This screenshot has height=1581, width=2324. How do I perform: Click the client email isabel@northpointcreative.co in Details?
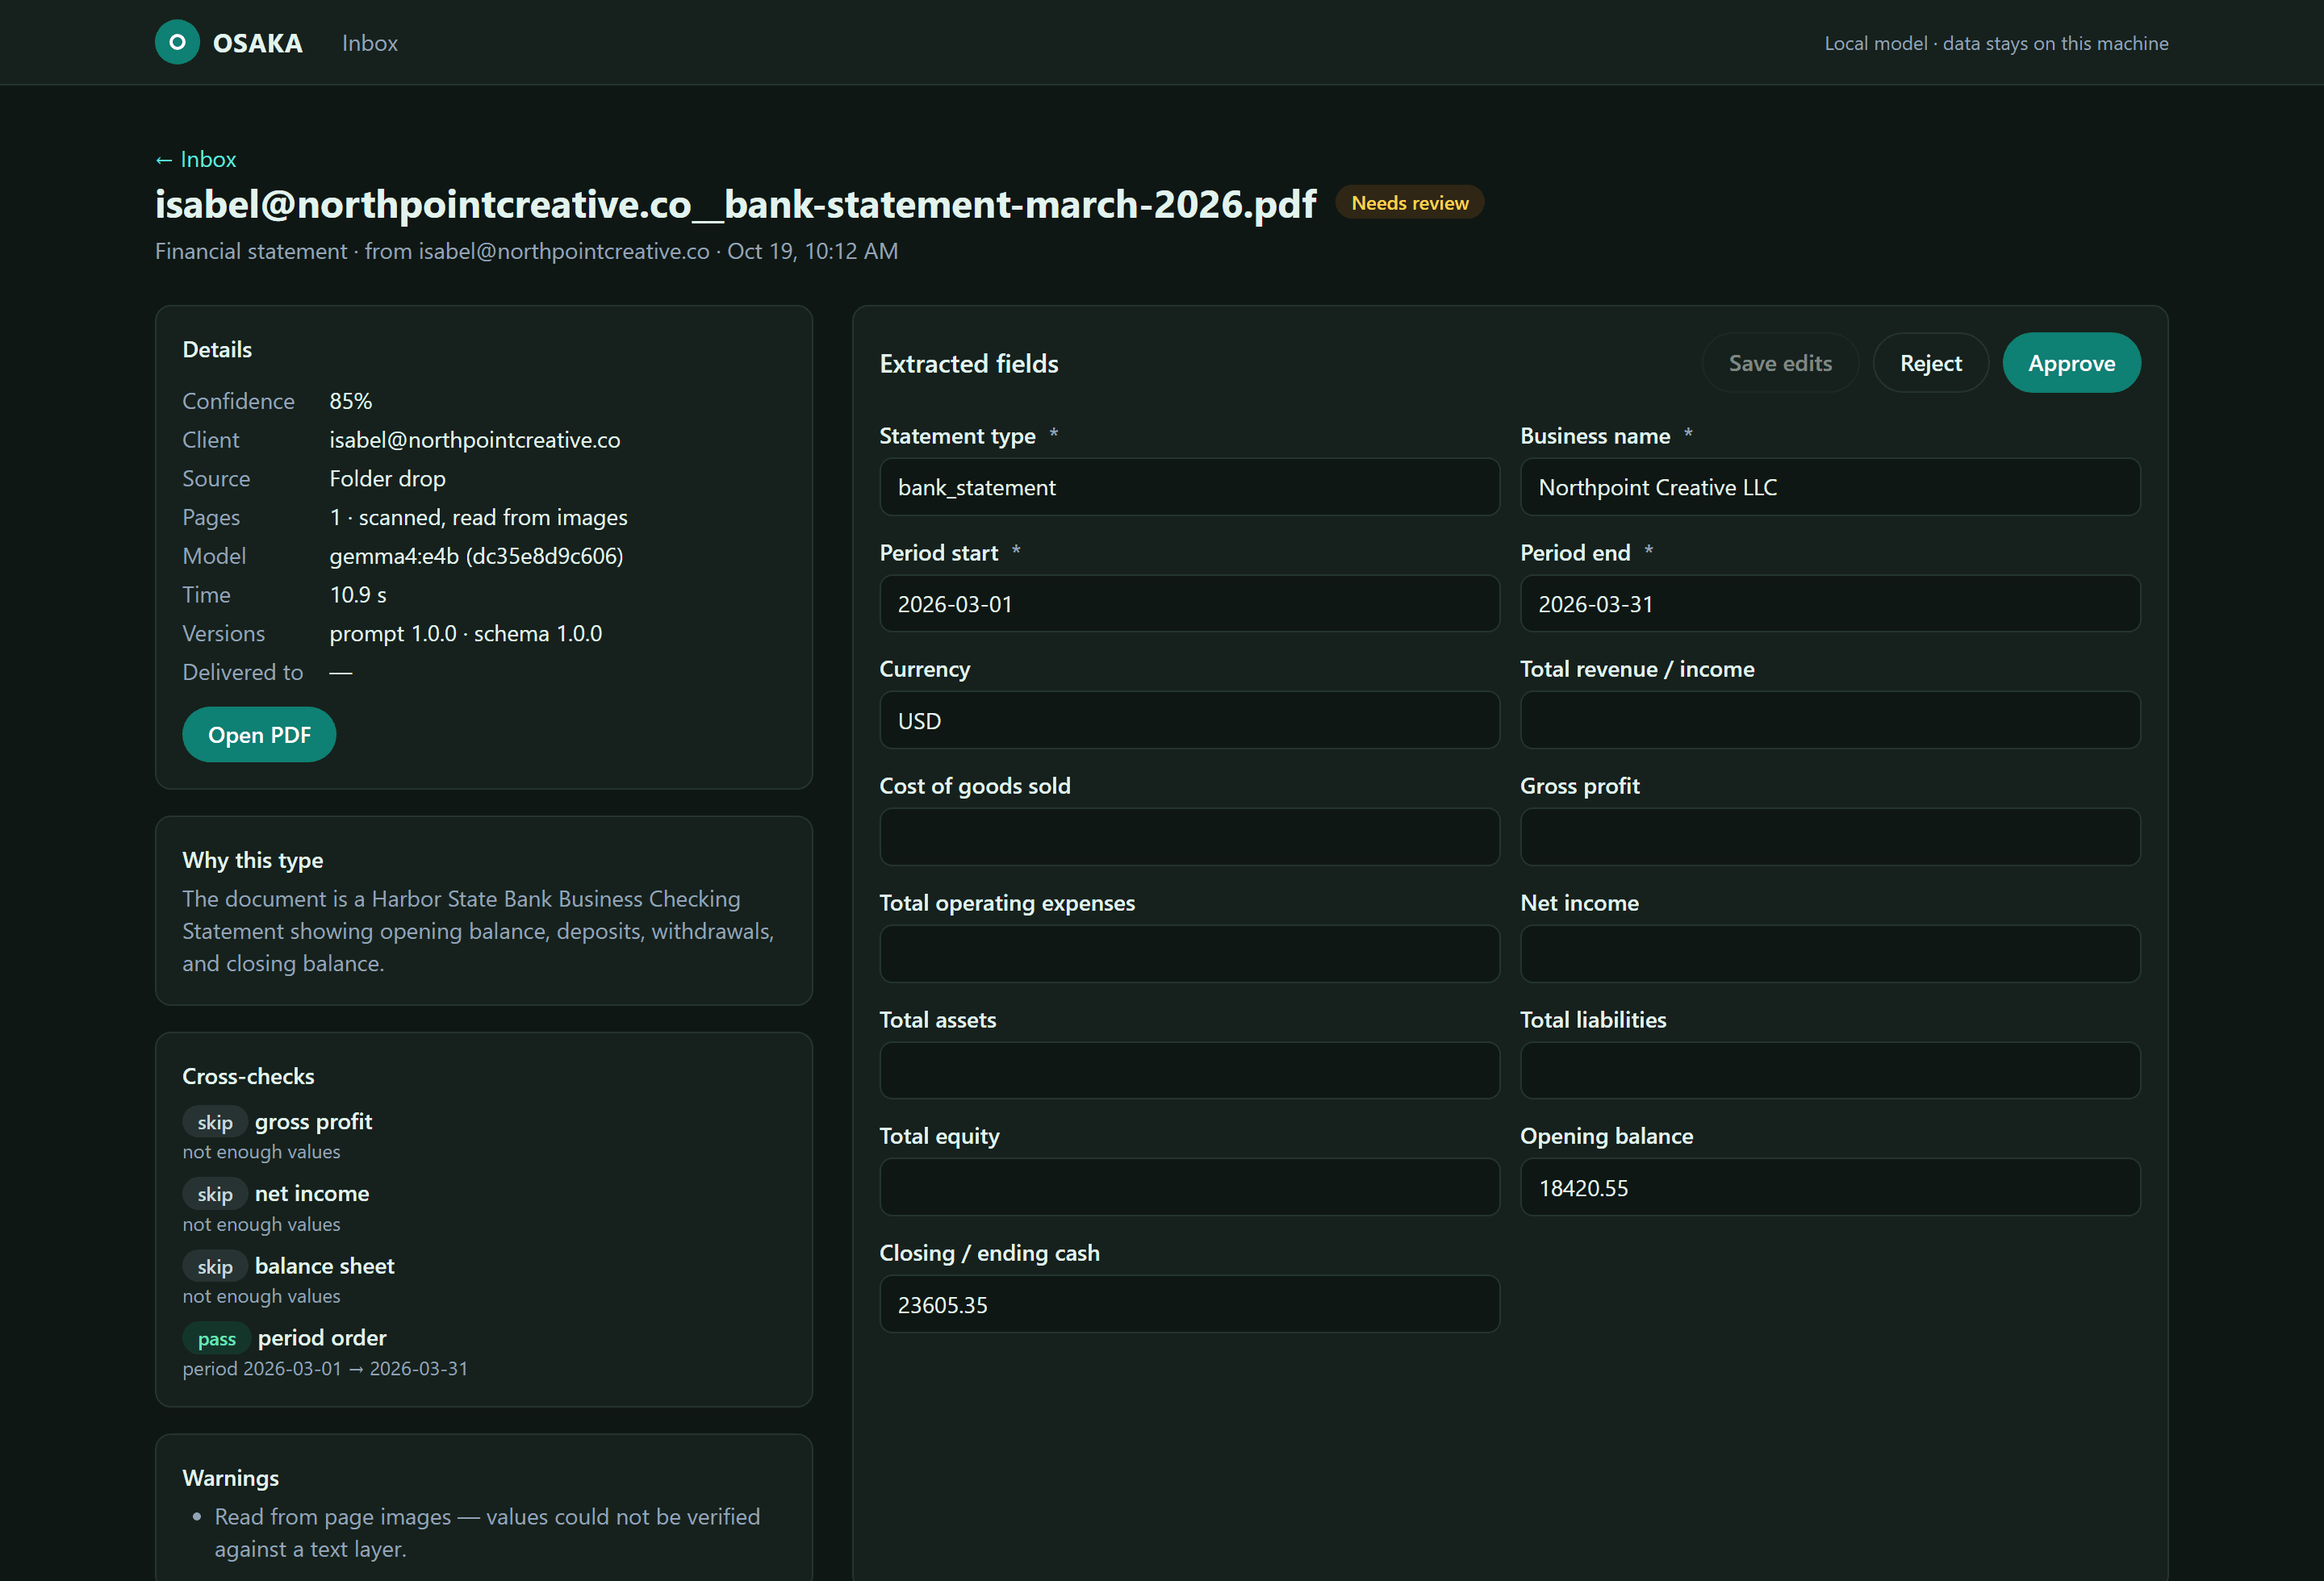click(474, 440)
